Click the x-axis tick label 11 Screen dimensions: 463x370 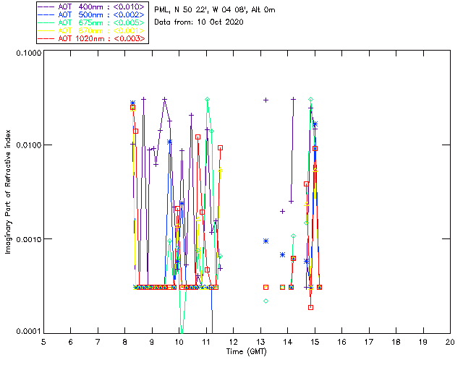coord(206,342)
